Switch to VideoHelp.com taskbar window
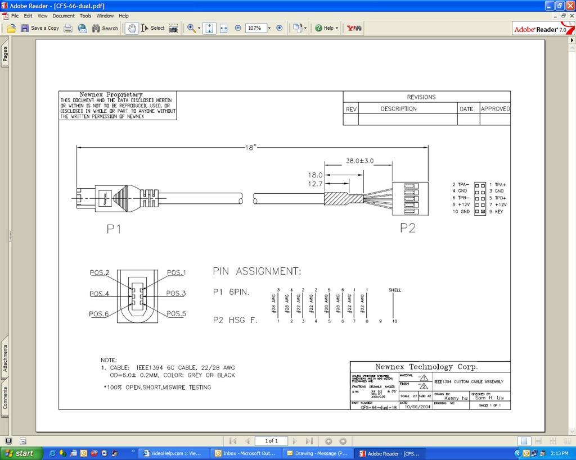Screen dimensions: 576x460 click(x=173, y=453)
